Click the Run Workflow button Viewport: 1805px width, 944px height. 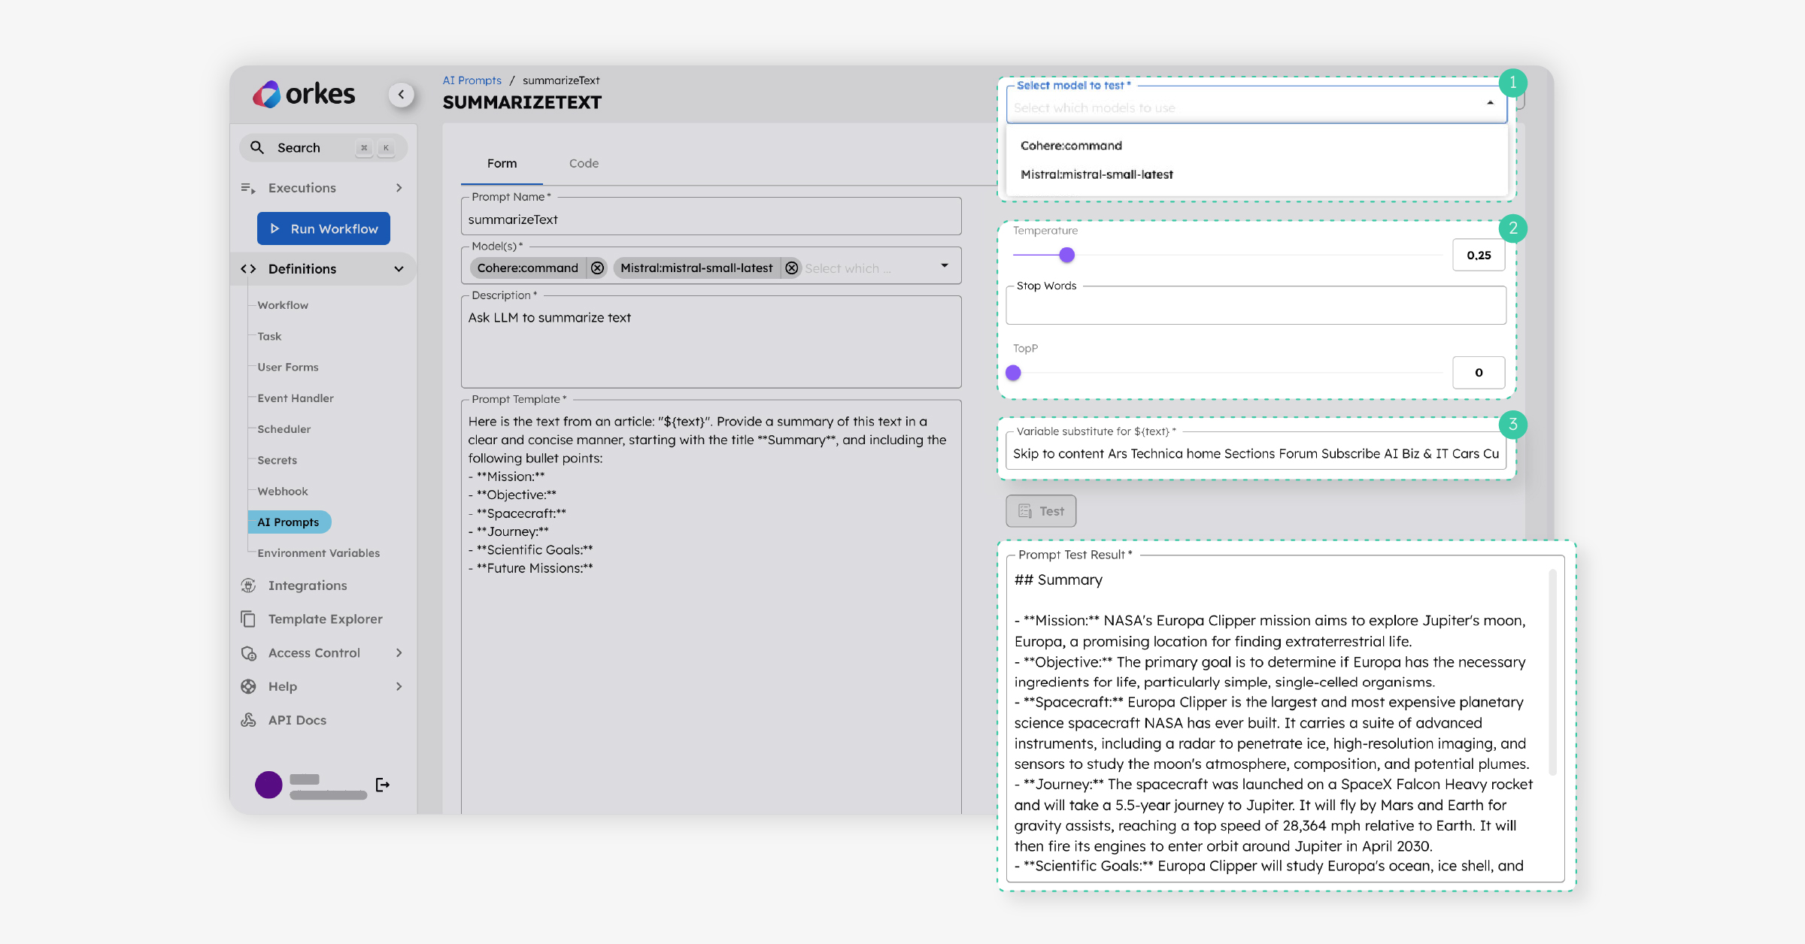point(323,228)
